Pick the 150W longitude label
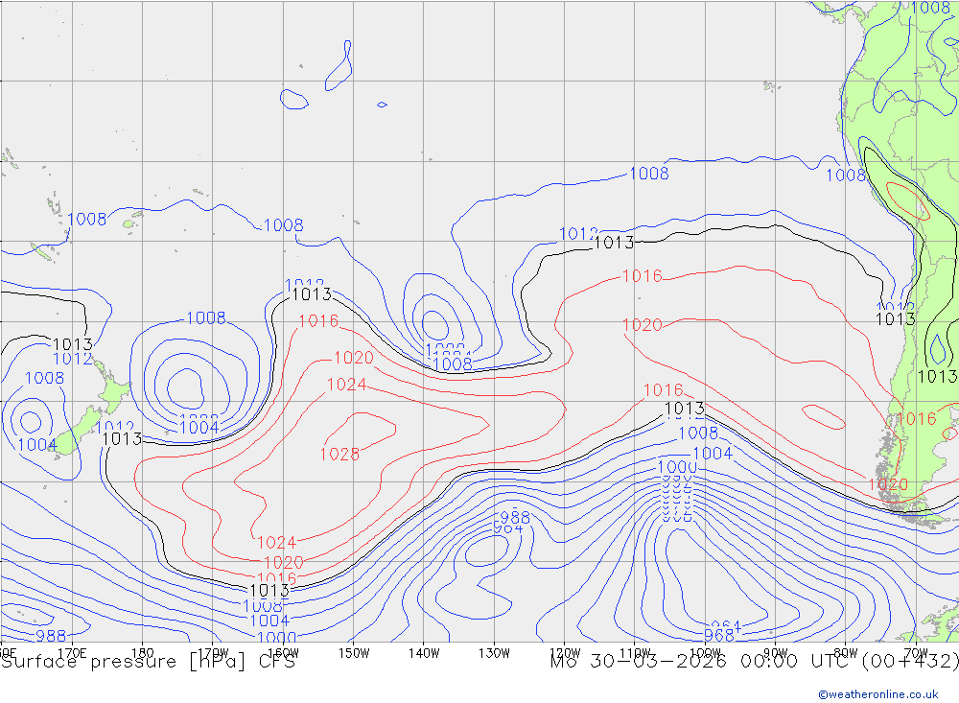959x703 pixels. [x=354, y=653]
